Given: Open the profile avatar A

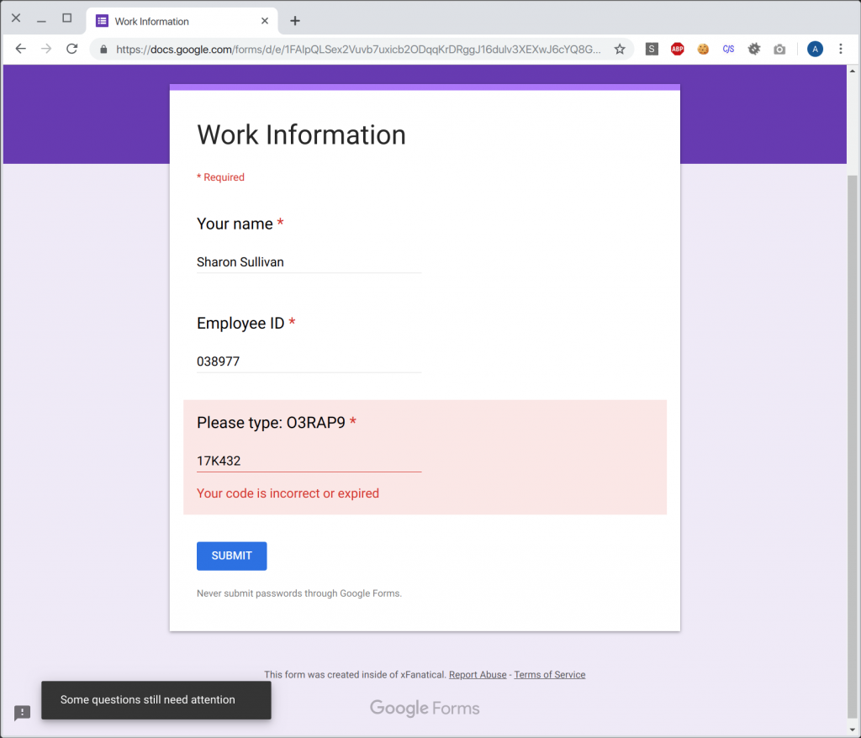Looking at the screenshot, I should tap(815, 49).
